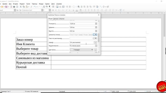
Task: Adjust the Ширина spinner
Action: click(x=96, y=27)
